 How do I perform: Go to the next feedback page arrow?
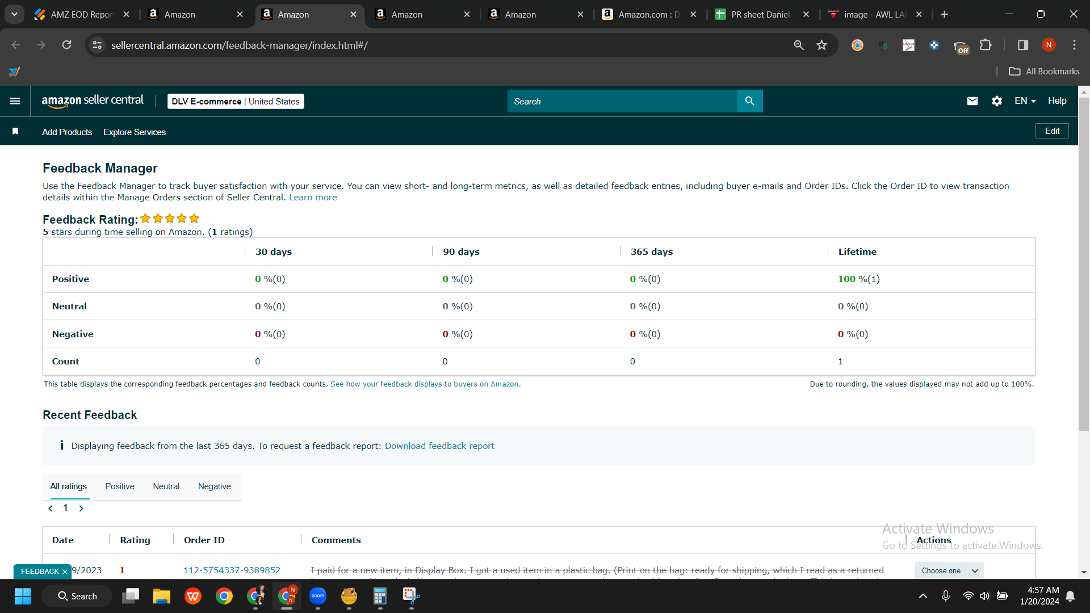81,509
